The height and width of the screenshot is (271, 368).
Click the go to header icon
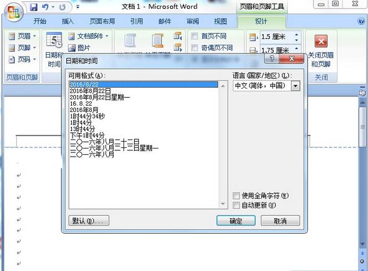tap(130, 40)
